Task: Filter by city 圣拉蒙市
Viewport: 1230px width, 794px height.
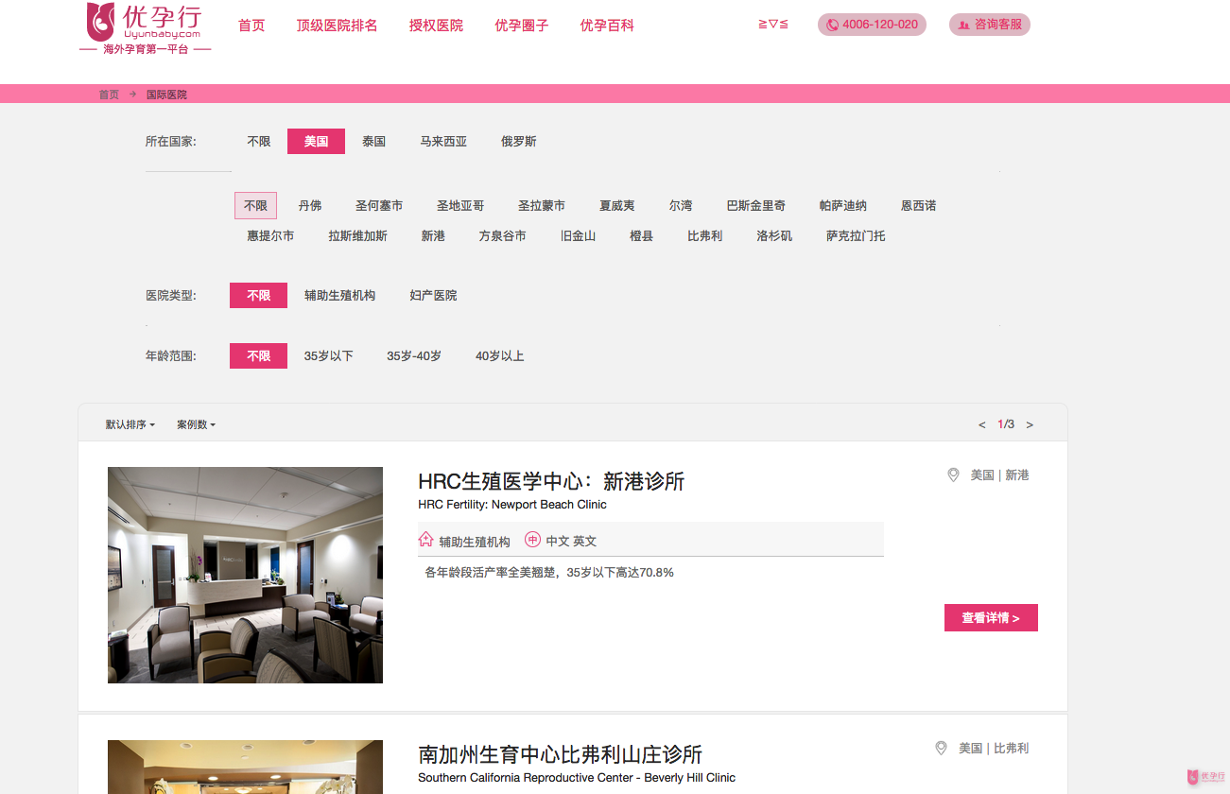Action: [542, 206]
